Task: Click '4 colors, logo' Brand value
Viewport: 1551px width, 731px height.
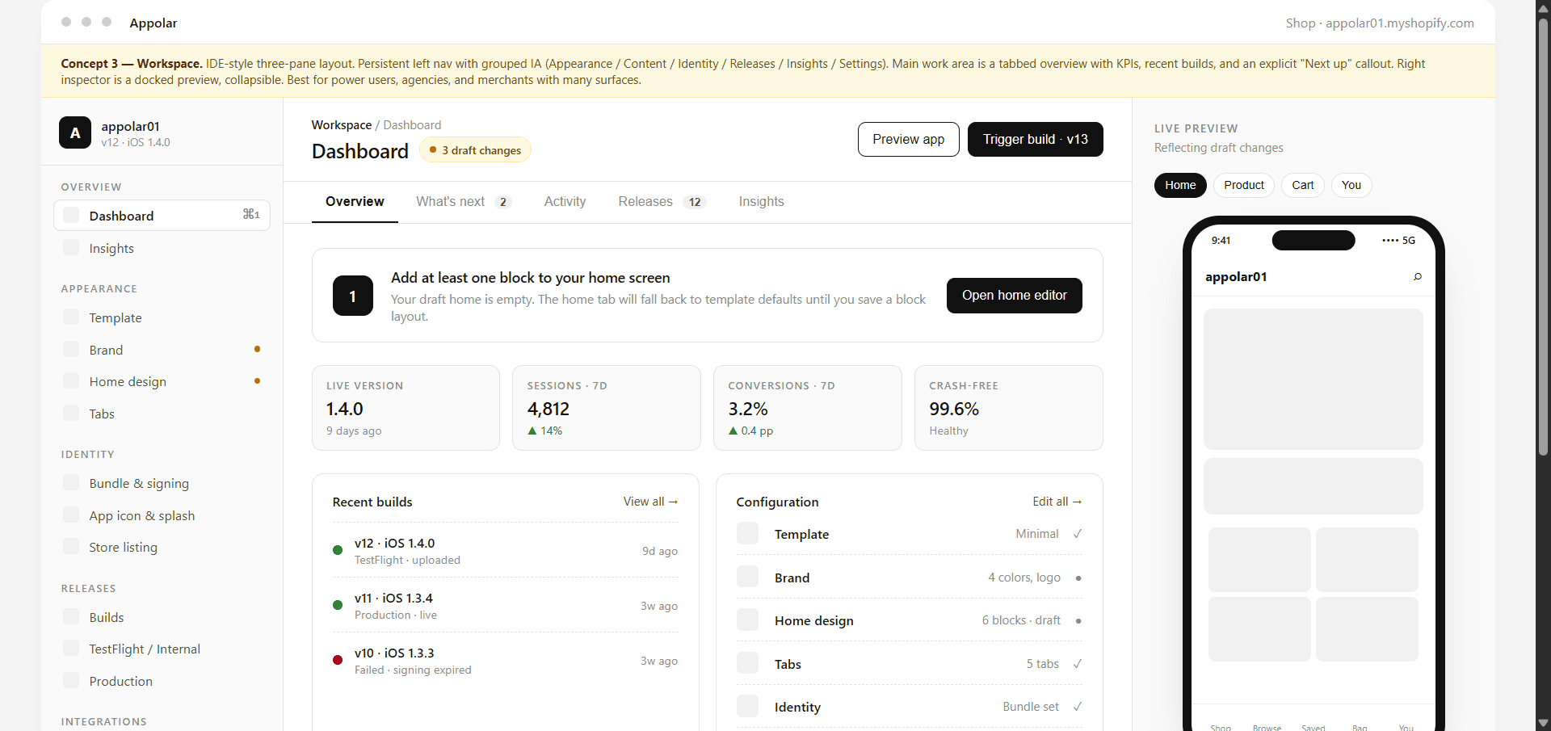Action: click(1024, 578)
